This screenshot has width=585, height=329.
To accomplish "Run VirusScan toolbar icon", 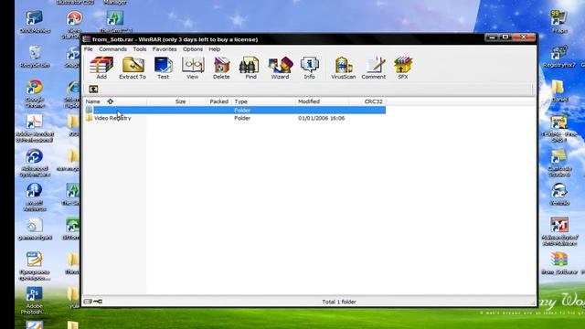I will 344,68.
